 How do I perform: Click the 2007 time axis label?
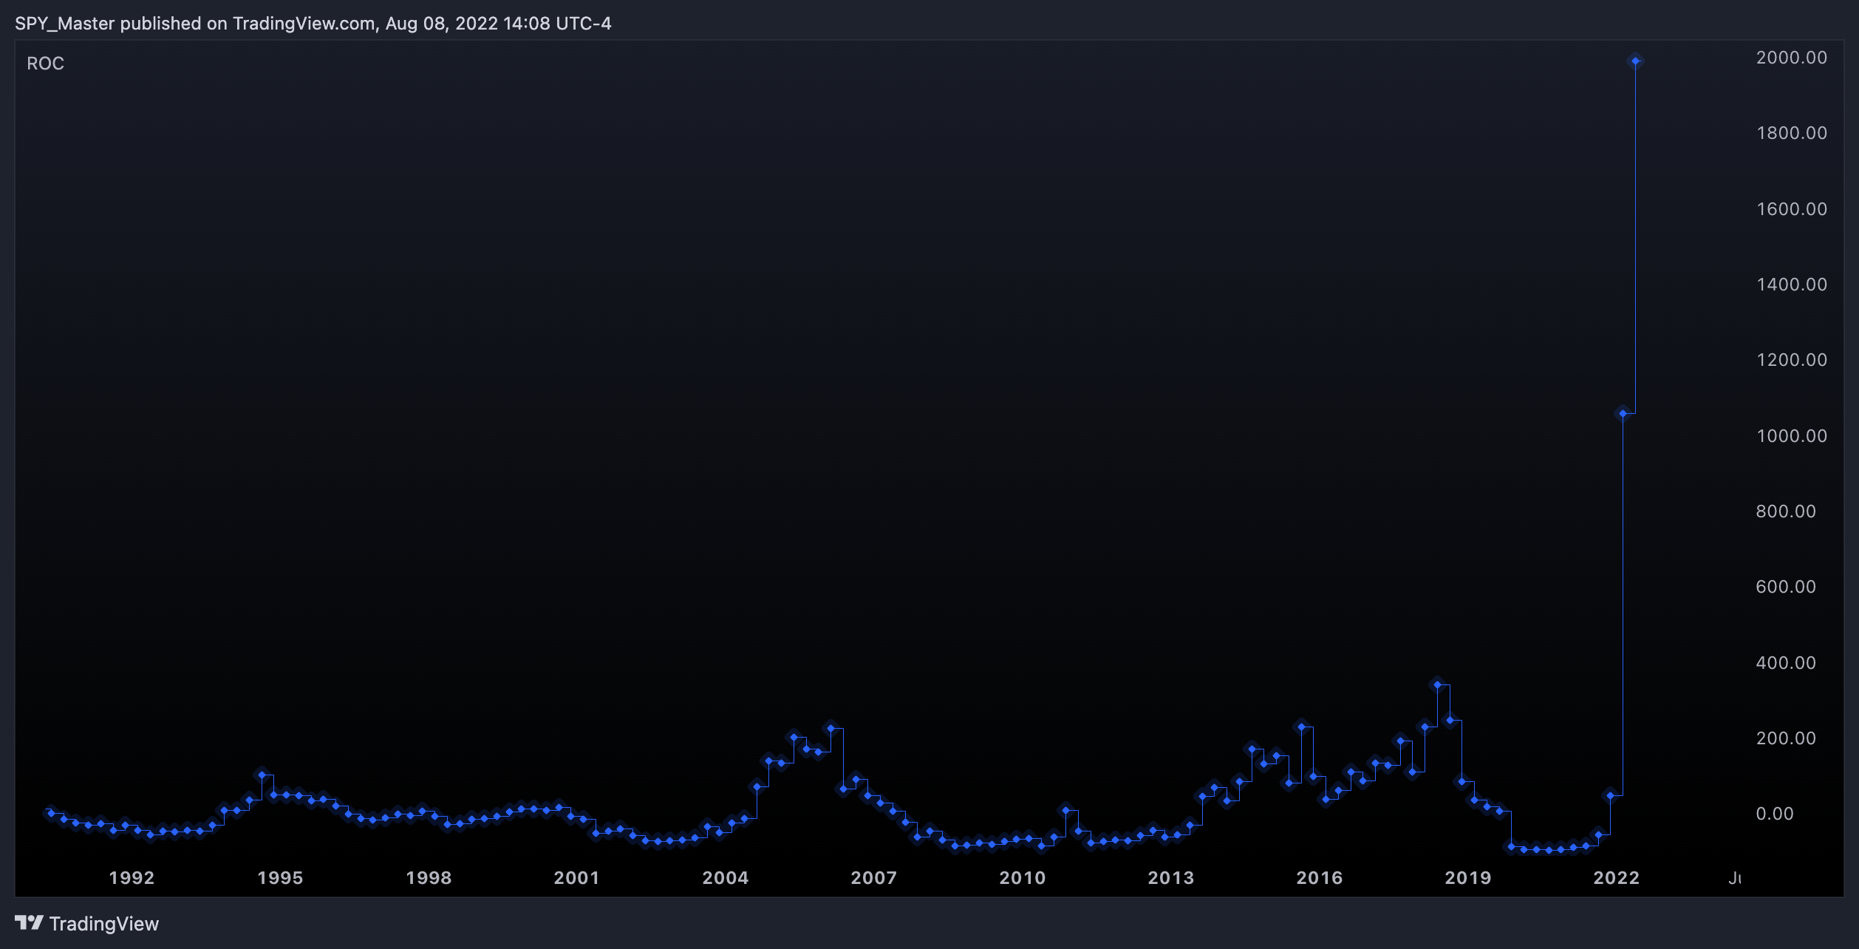click(873, 878)
